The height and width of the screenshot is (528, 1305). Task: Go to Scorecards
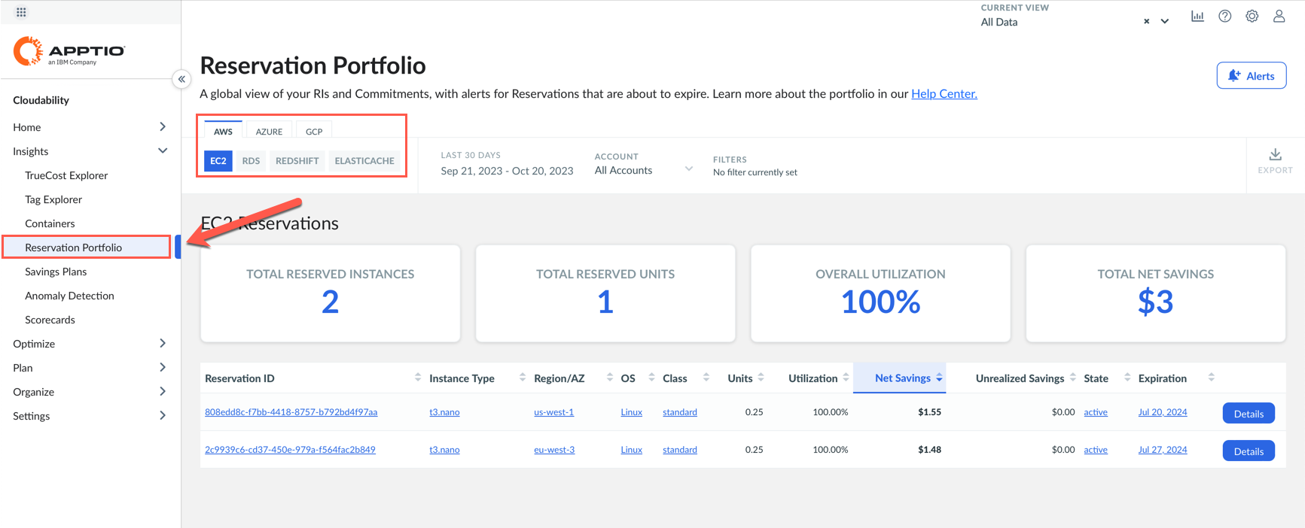[x=50, y=320]
